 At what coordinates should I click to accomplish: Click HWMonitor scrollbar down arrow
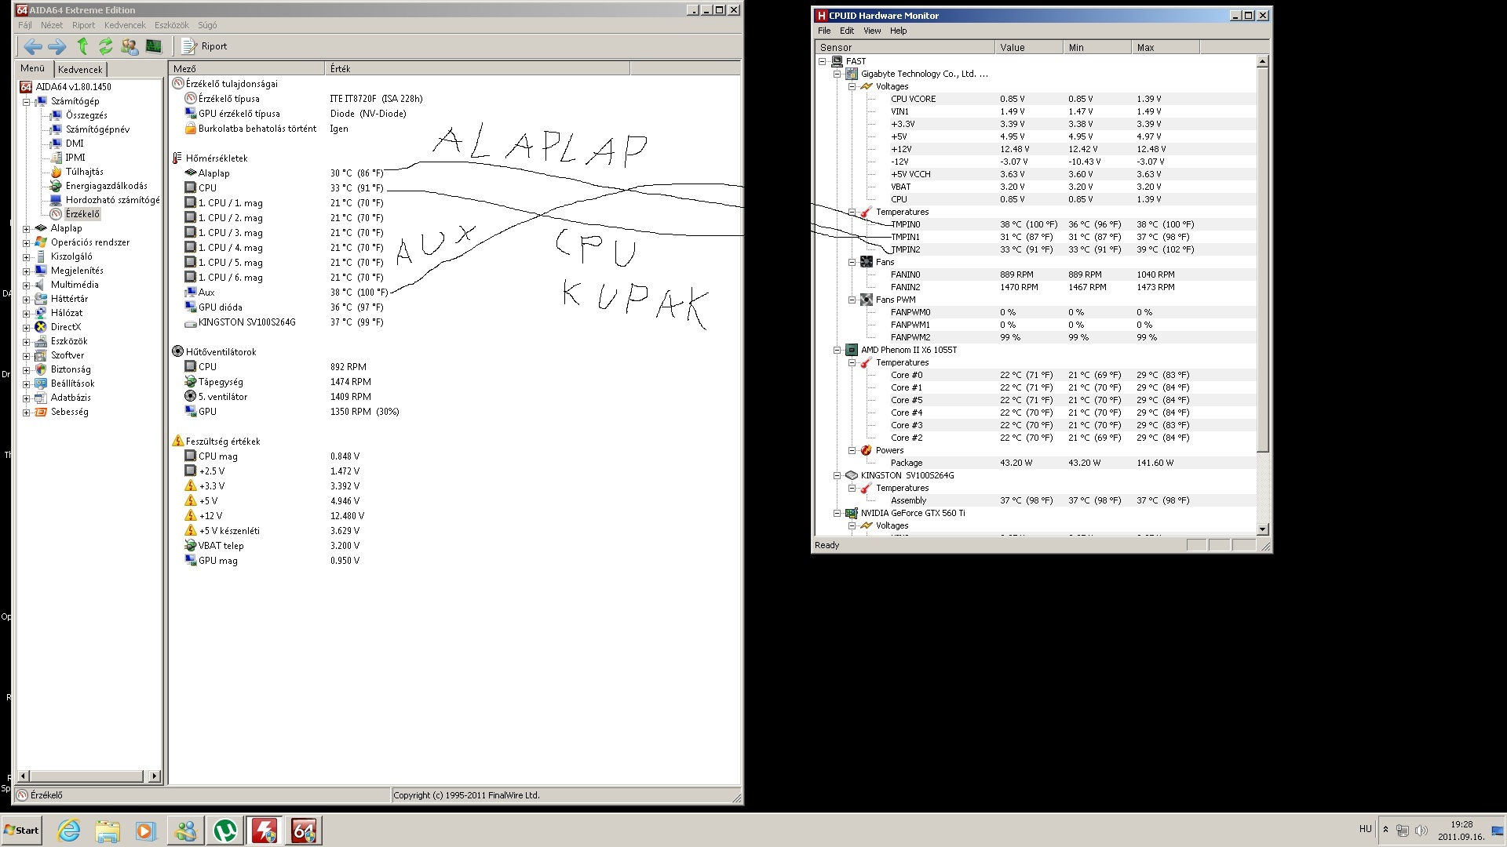pyautogui.click(x=1262, y=529)
